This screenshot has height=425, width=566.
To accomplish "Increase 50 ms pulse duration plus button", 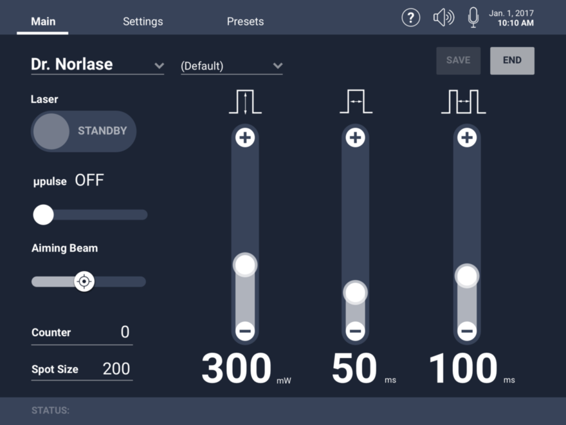I will click(355, 138).
